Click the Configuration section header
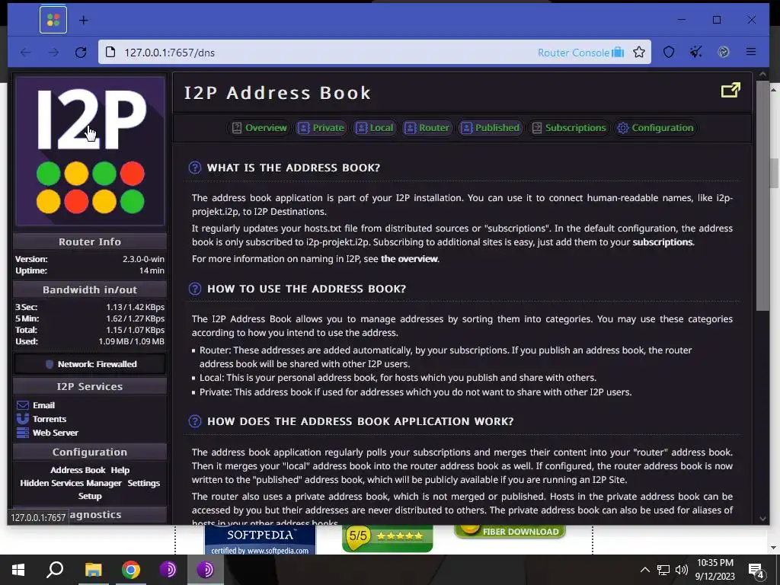 [90, 452]
